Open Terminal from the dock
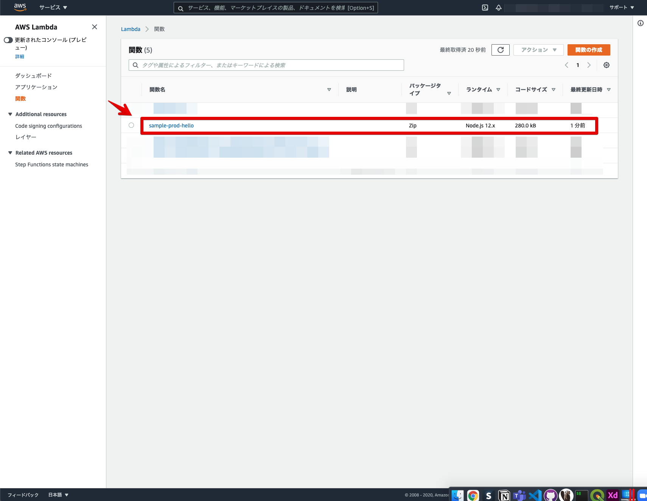The width and height of the screenshot is (647, 501). coord(582,495)
